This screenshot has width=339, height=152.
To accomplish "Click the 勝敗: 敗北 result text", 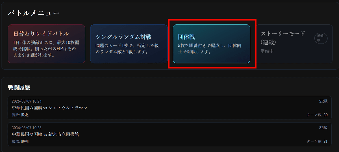I will pos(20,115).
